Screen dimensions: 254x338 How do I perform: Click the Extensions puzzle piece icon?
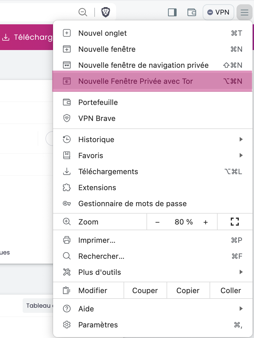click(67, 188)
